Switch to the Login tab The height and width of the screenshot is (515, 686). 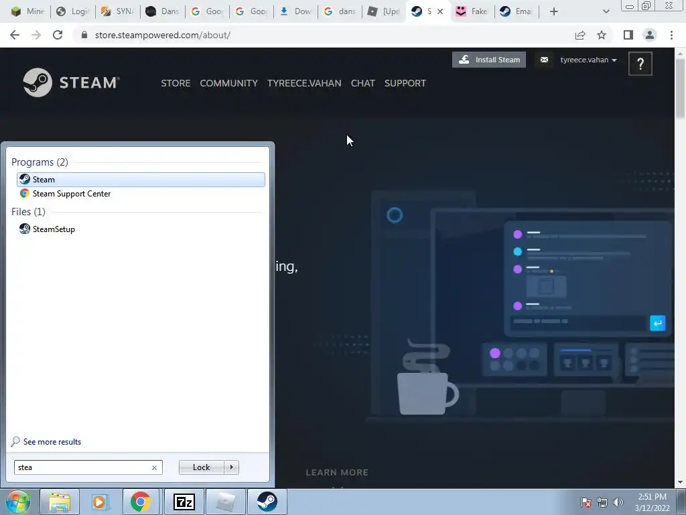(x=72, y=11)
